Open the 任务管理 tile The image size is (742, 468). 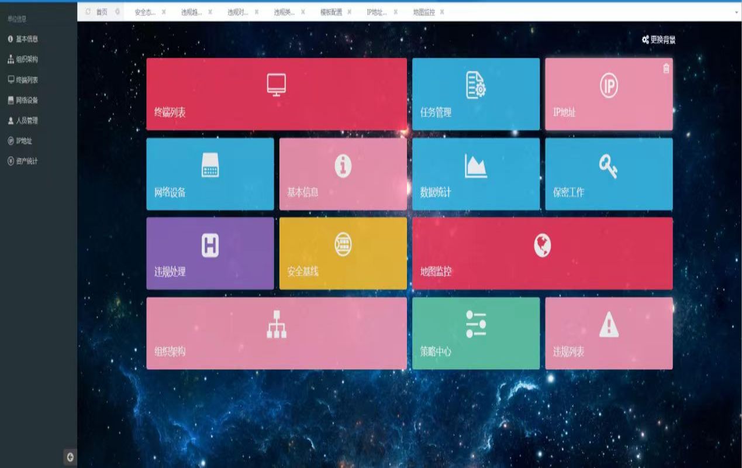pos(475,94)
